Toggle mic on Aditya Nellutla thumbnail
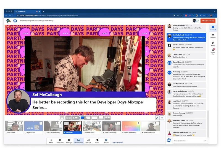The width and height of the screenshot is (221, 155). (x=155, y=123)
